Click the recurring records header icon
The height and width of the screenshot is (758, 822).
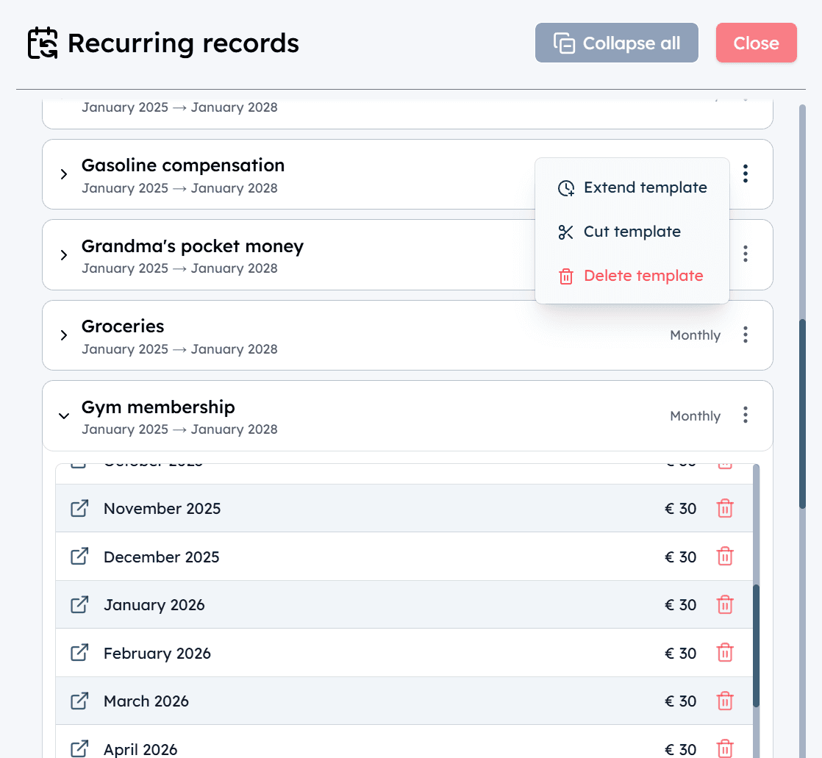42,43
